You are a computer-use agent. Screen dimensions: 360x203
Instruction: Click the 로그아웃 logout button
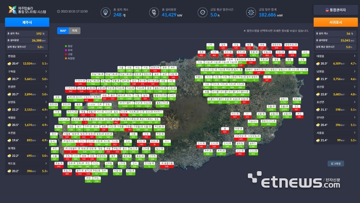(336, 163)
